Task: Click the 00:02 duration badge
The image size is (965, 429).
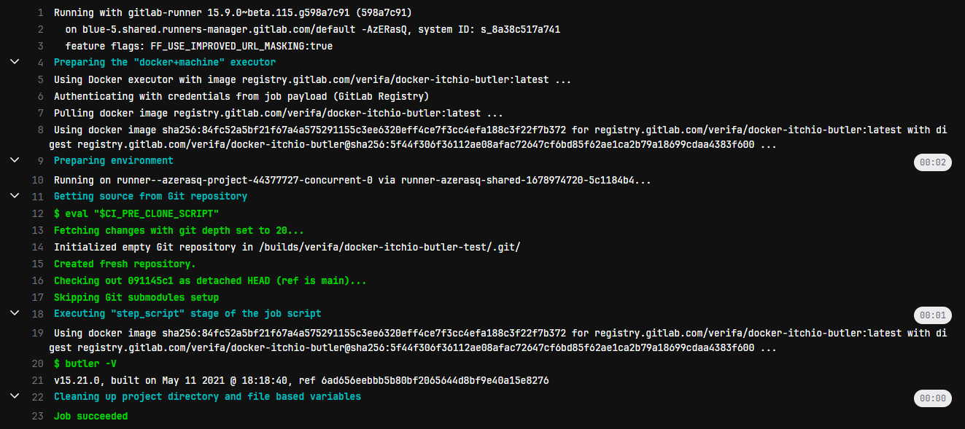Action: (933, 162)
